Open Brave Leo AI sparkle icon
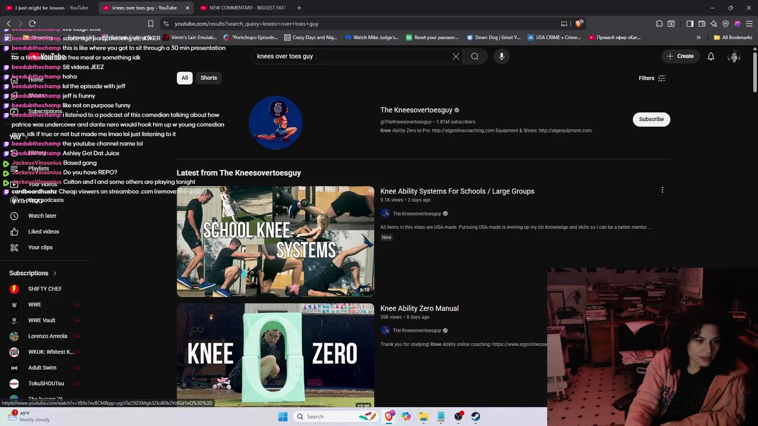This screenshot has height=426, width=758. 714,24
